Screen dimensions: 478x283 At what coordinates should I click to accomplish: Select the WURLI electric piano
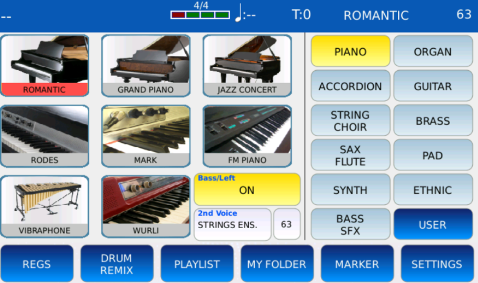[x=146, y=207]
